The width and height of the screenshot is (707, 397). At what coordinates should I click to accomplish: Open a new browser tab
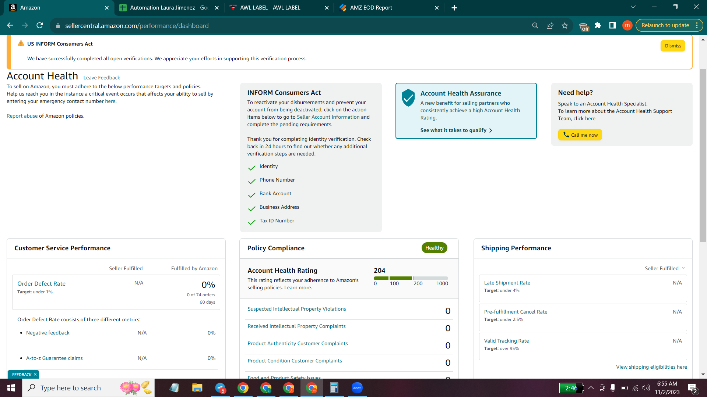(454, 8)
